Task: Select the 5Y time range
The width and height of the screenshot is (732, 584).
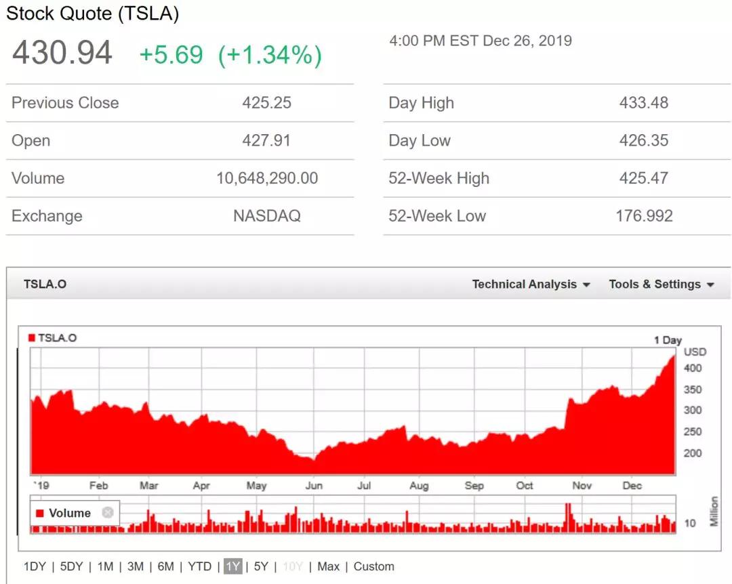Action: [261, 566]
